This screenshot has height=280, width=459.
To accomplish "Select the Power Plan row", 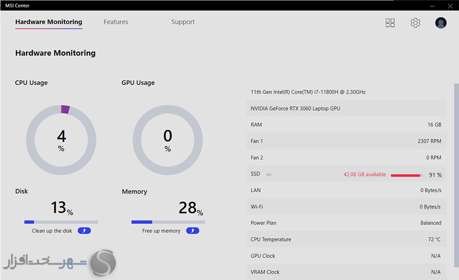I will [346, 223].
